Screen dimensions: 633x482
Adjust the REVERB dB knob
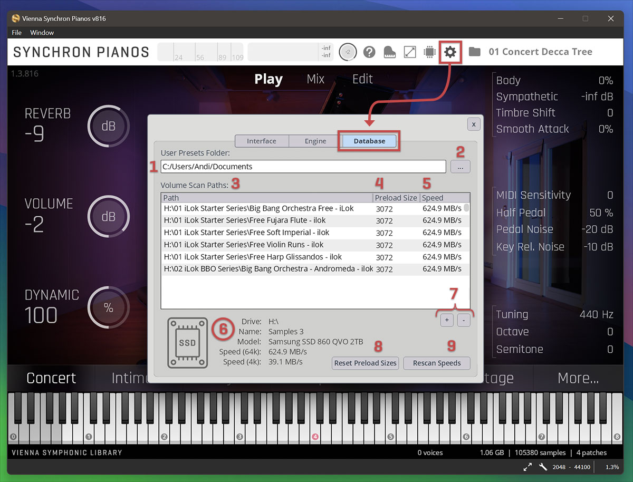108,127
